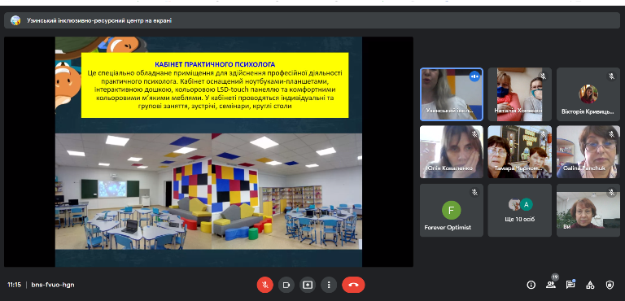Click the speaking indicator on the presenter tile
The image size is (625, 301).
click(x=474, y=76)
